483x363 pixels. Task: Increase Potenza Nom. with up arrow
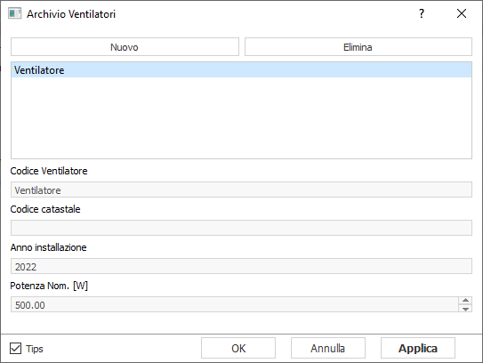coord(465,301)
